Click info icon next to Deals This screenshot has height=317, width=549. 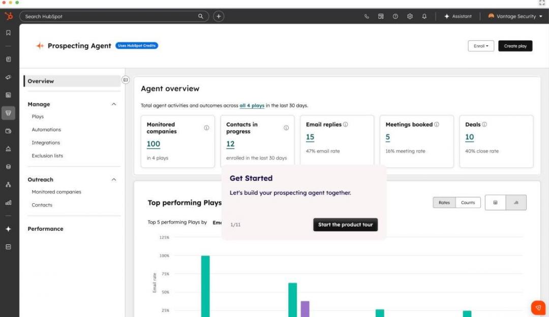484,124
